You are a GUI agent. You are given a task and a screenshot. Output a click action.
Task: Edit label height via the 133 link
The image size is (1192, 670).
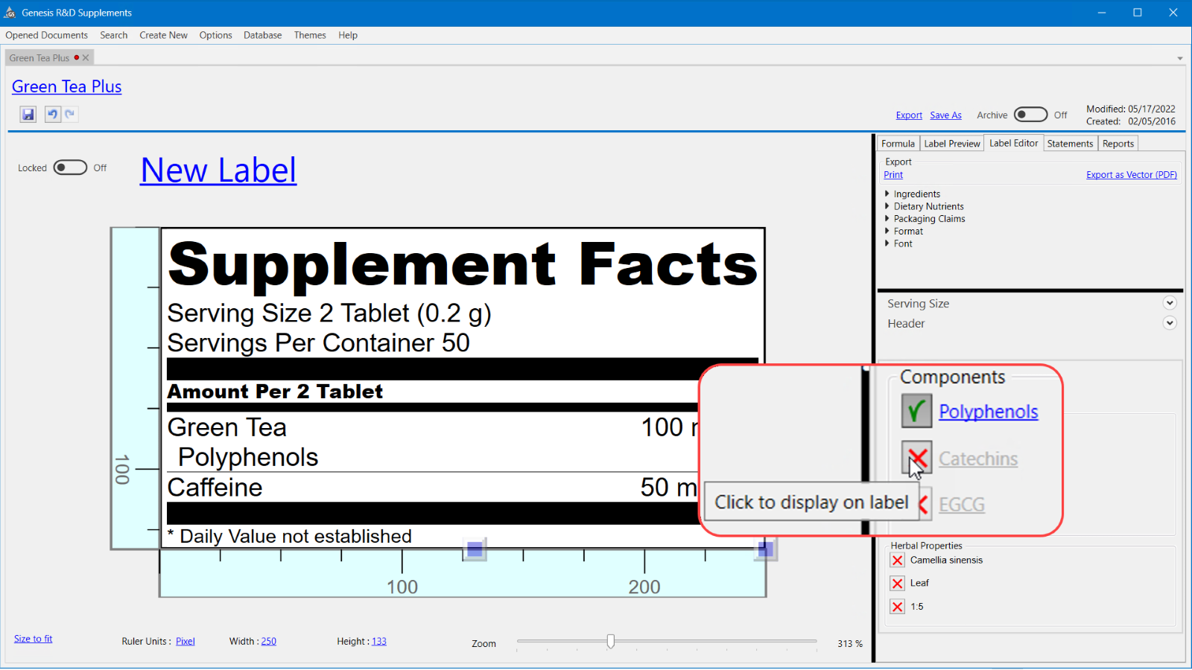pos(379,641)
